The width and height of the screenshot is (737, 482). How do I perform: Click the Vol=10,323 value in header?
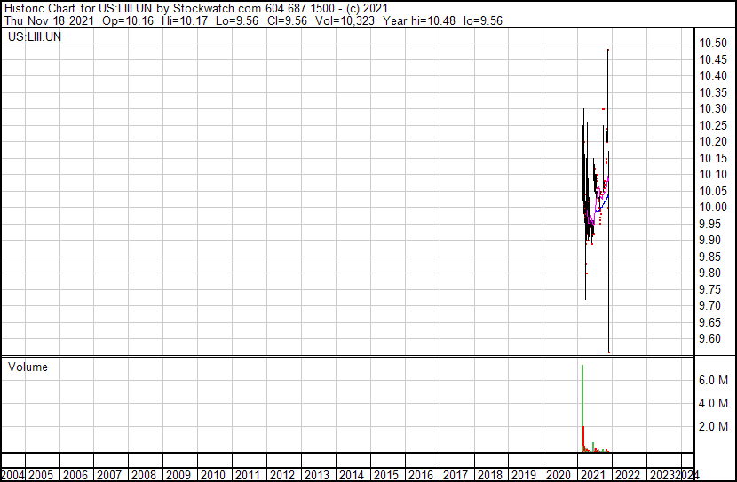click(345, 20)
